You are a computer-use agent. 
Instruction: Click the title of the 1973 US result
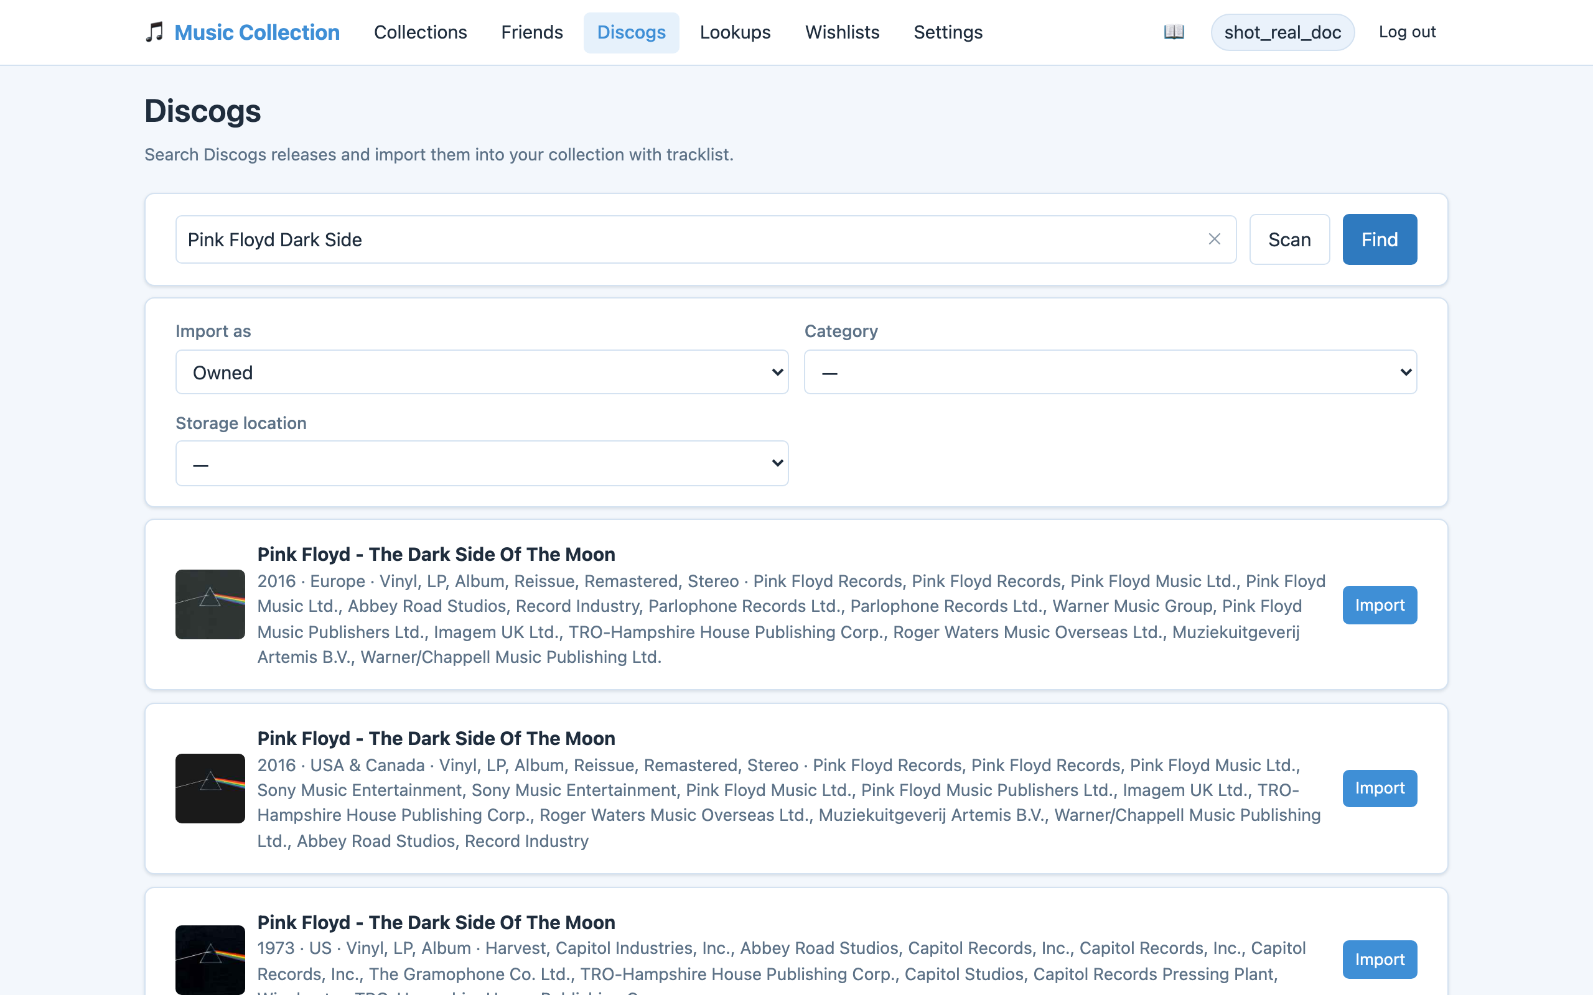pyautogui.click(x=436, y=922)
